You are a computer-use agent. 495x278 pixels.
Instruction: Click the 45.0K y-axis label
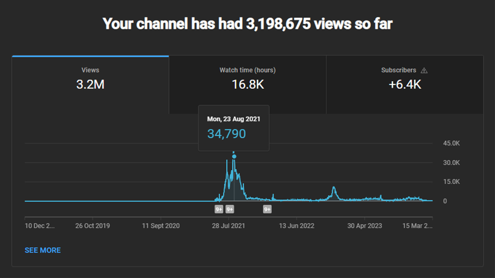coord(451,143)
